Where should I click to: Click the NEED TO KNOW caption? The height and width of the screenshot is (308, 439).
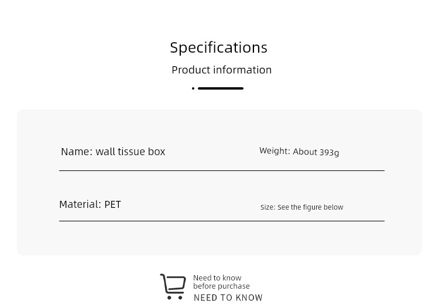[228, 297]
